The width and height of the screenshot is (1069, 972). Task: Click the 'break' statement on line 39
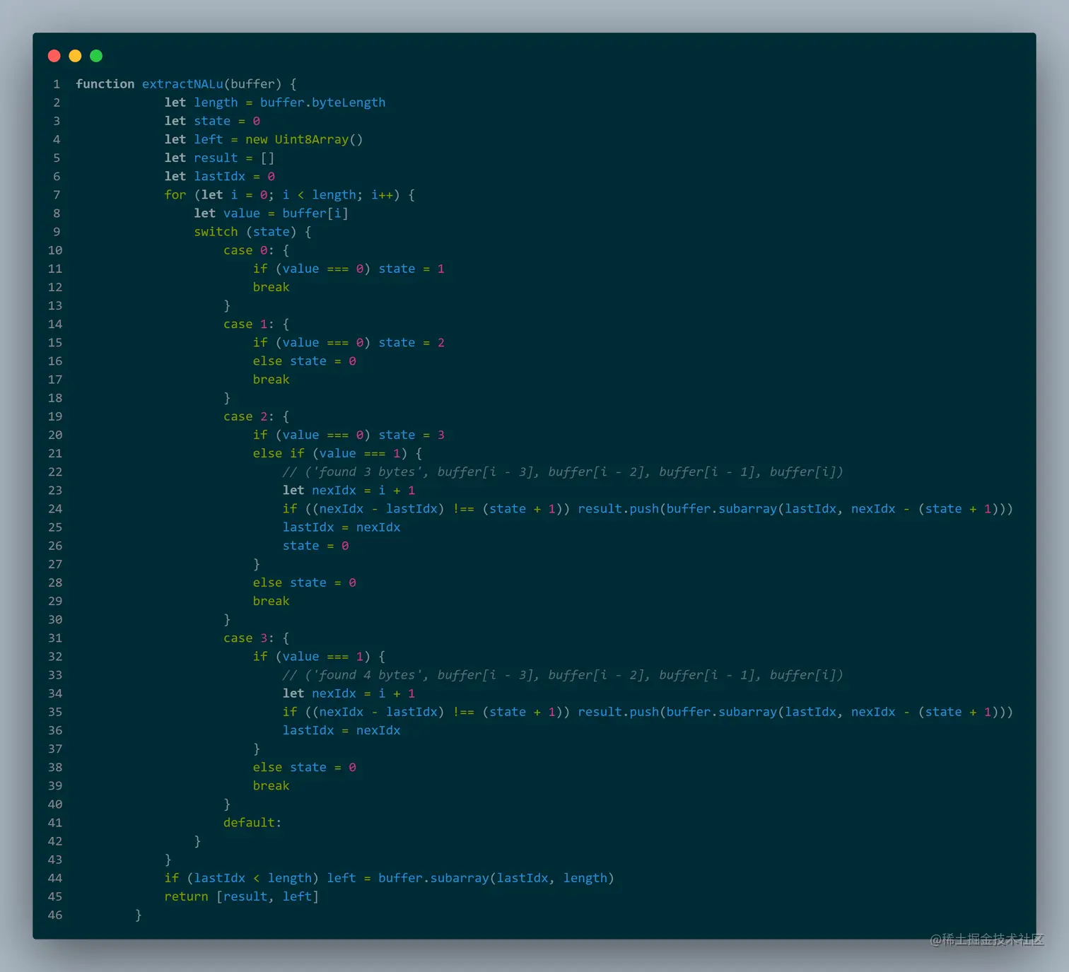coord(271,785)
